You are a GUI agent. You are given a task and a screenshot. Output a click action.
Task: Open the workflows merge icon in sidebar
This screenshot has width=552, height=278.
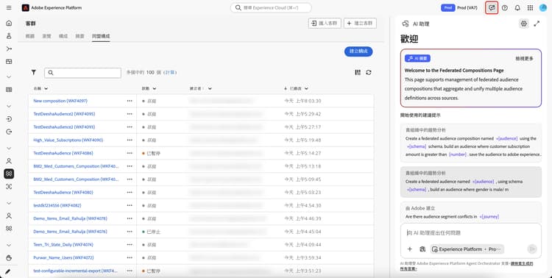(9, 49)
